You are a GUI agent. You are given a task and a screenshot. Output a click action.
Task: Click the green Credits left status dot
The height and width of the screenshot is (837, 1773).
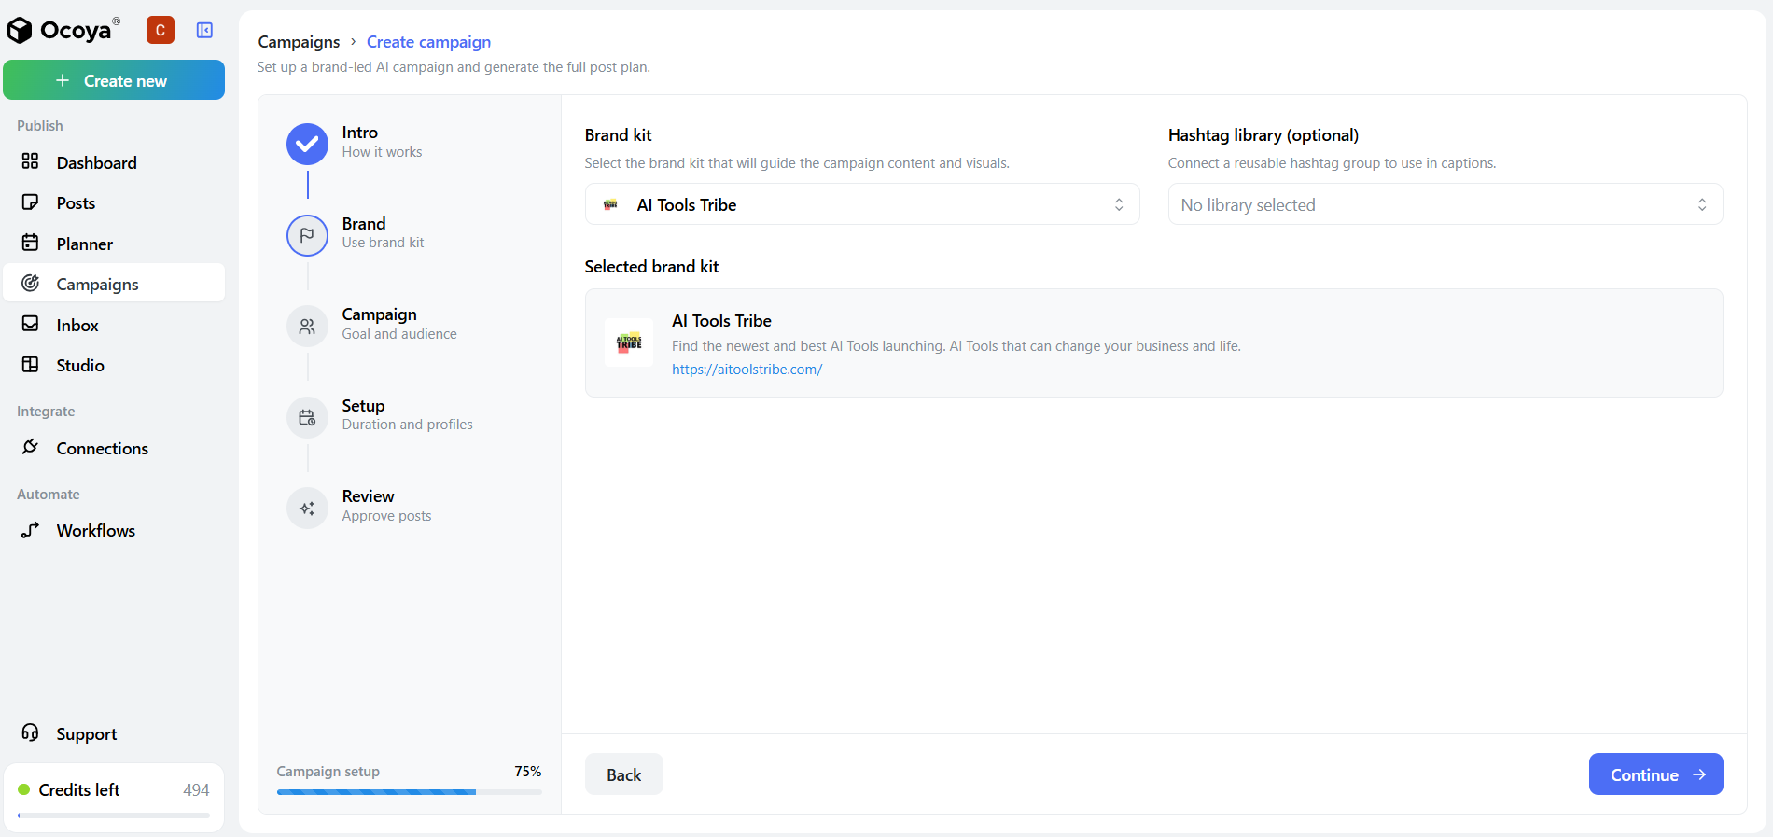tap(24, 789)
